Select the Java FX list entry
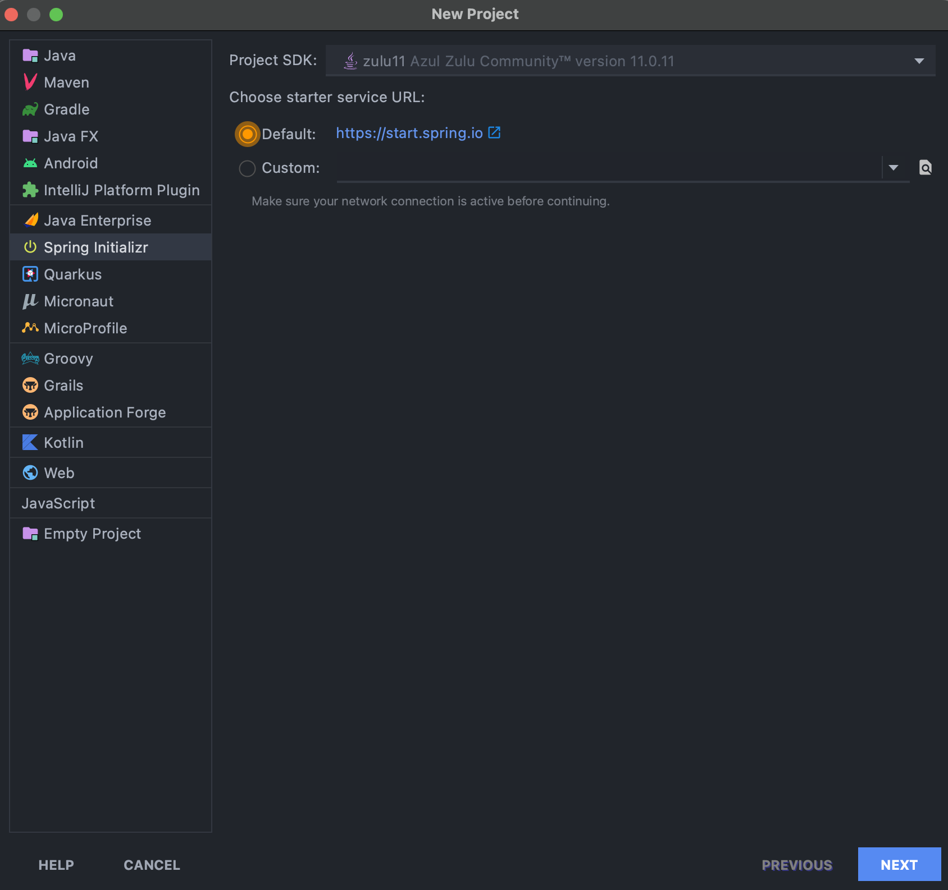This screenshot has width=948, height=890. pyautogui.click(x=111, y=136)
